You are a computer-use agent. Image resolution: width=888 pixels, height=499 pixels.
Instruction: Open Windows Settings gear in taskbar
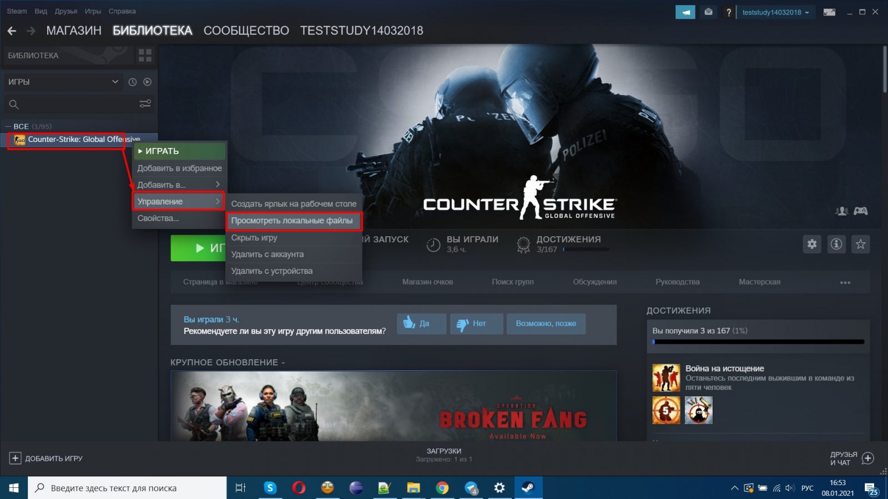(500, 488)
